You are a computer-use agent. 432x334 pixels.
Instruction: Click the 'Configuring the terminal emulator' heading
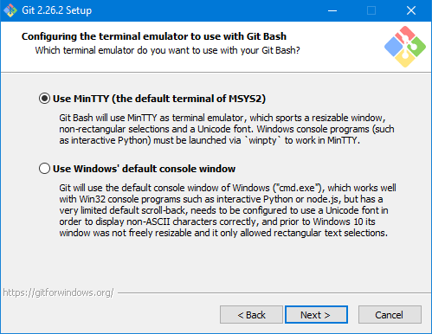[154, 36]
